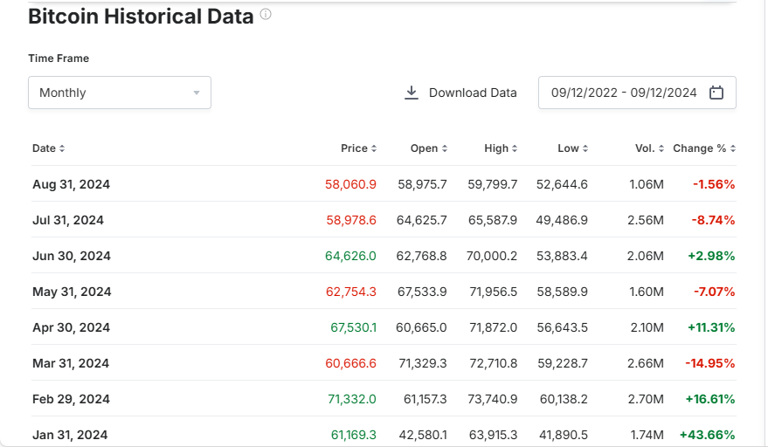Click the change value +43.66%

point(707,435)
